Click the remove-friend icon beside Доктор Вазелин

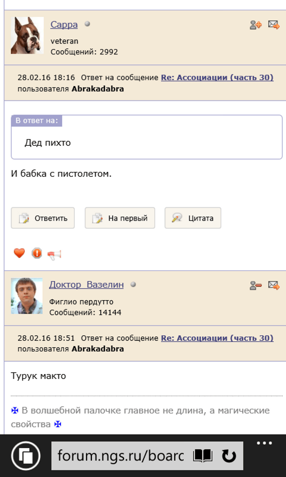point(256,285)
